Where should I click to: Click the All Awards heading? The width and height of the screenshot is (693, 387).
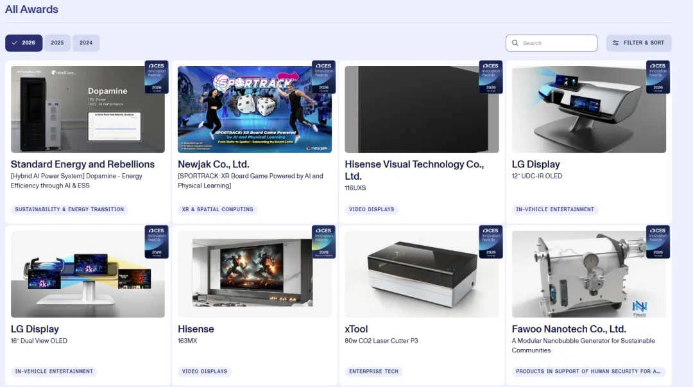pyautogui.click(x=32, y=9)
